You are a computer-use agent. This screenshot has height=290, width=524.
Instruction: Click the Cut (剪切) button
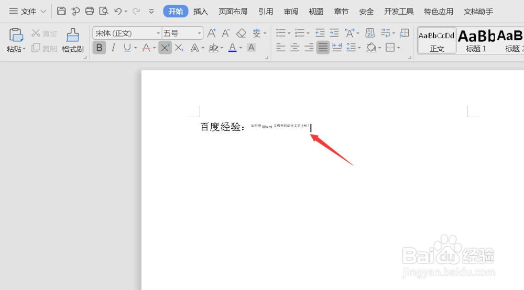point(44,34)
